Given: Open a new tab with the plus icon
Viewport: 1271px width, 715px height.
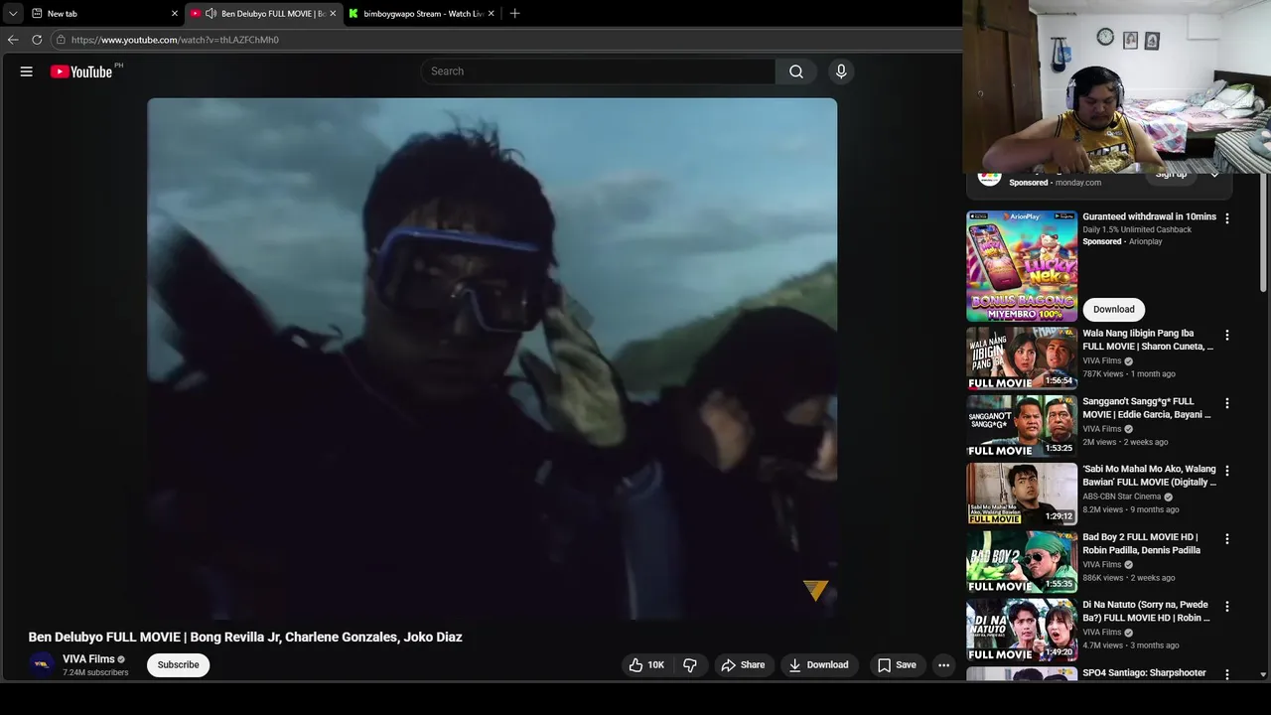Looking at the screenshot, I should click(x=514, y=14).
